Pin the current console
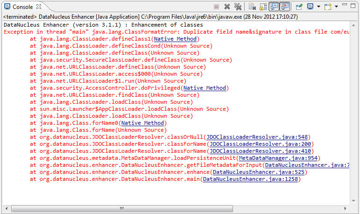 coord(299,7)
